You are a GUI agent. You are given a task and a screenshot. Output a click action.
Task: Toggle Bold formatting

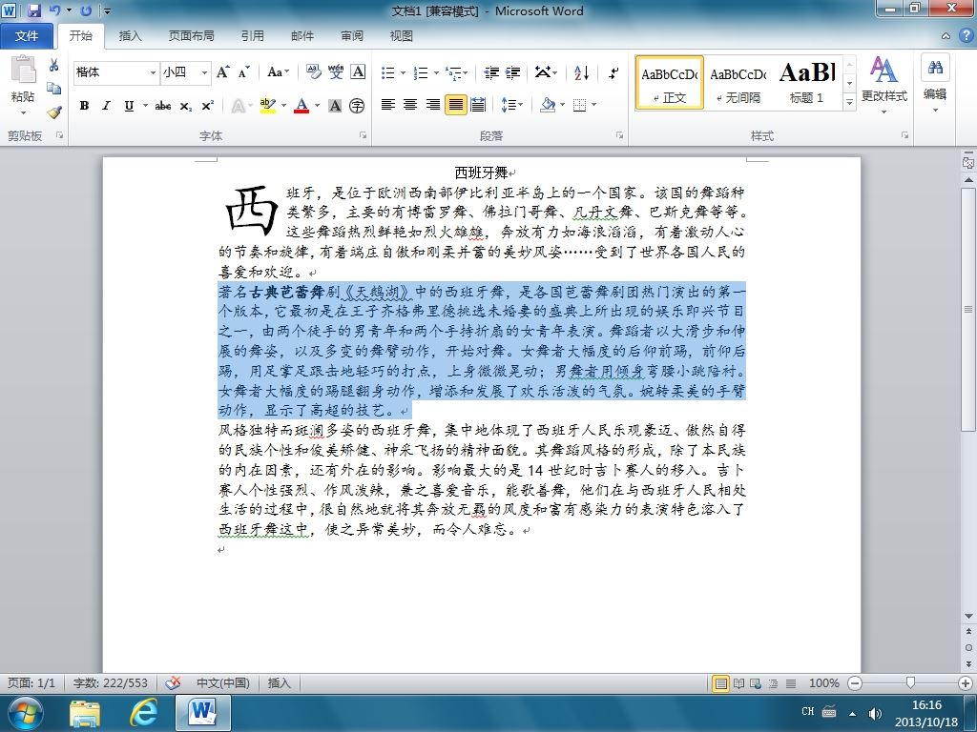pos(84,106)
